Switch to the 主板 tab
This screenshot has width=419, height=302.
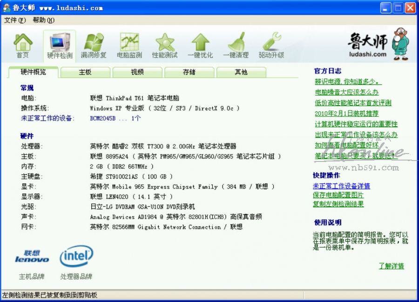pos(85,72)
